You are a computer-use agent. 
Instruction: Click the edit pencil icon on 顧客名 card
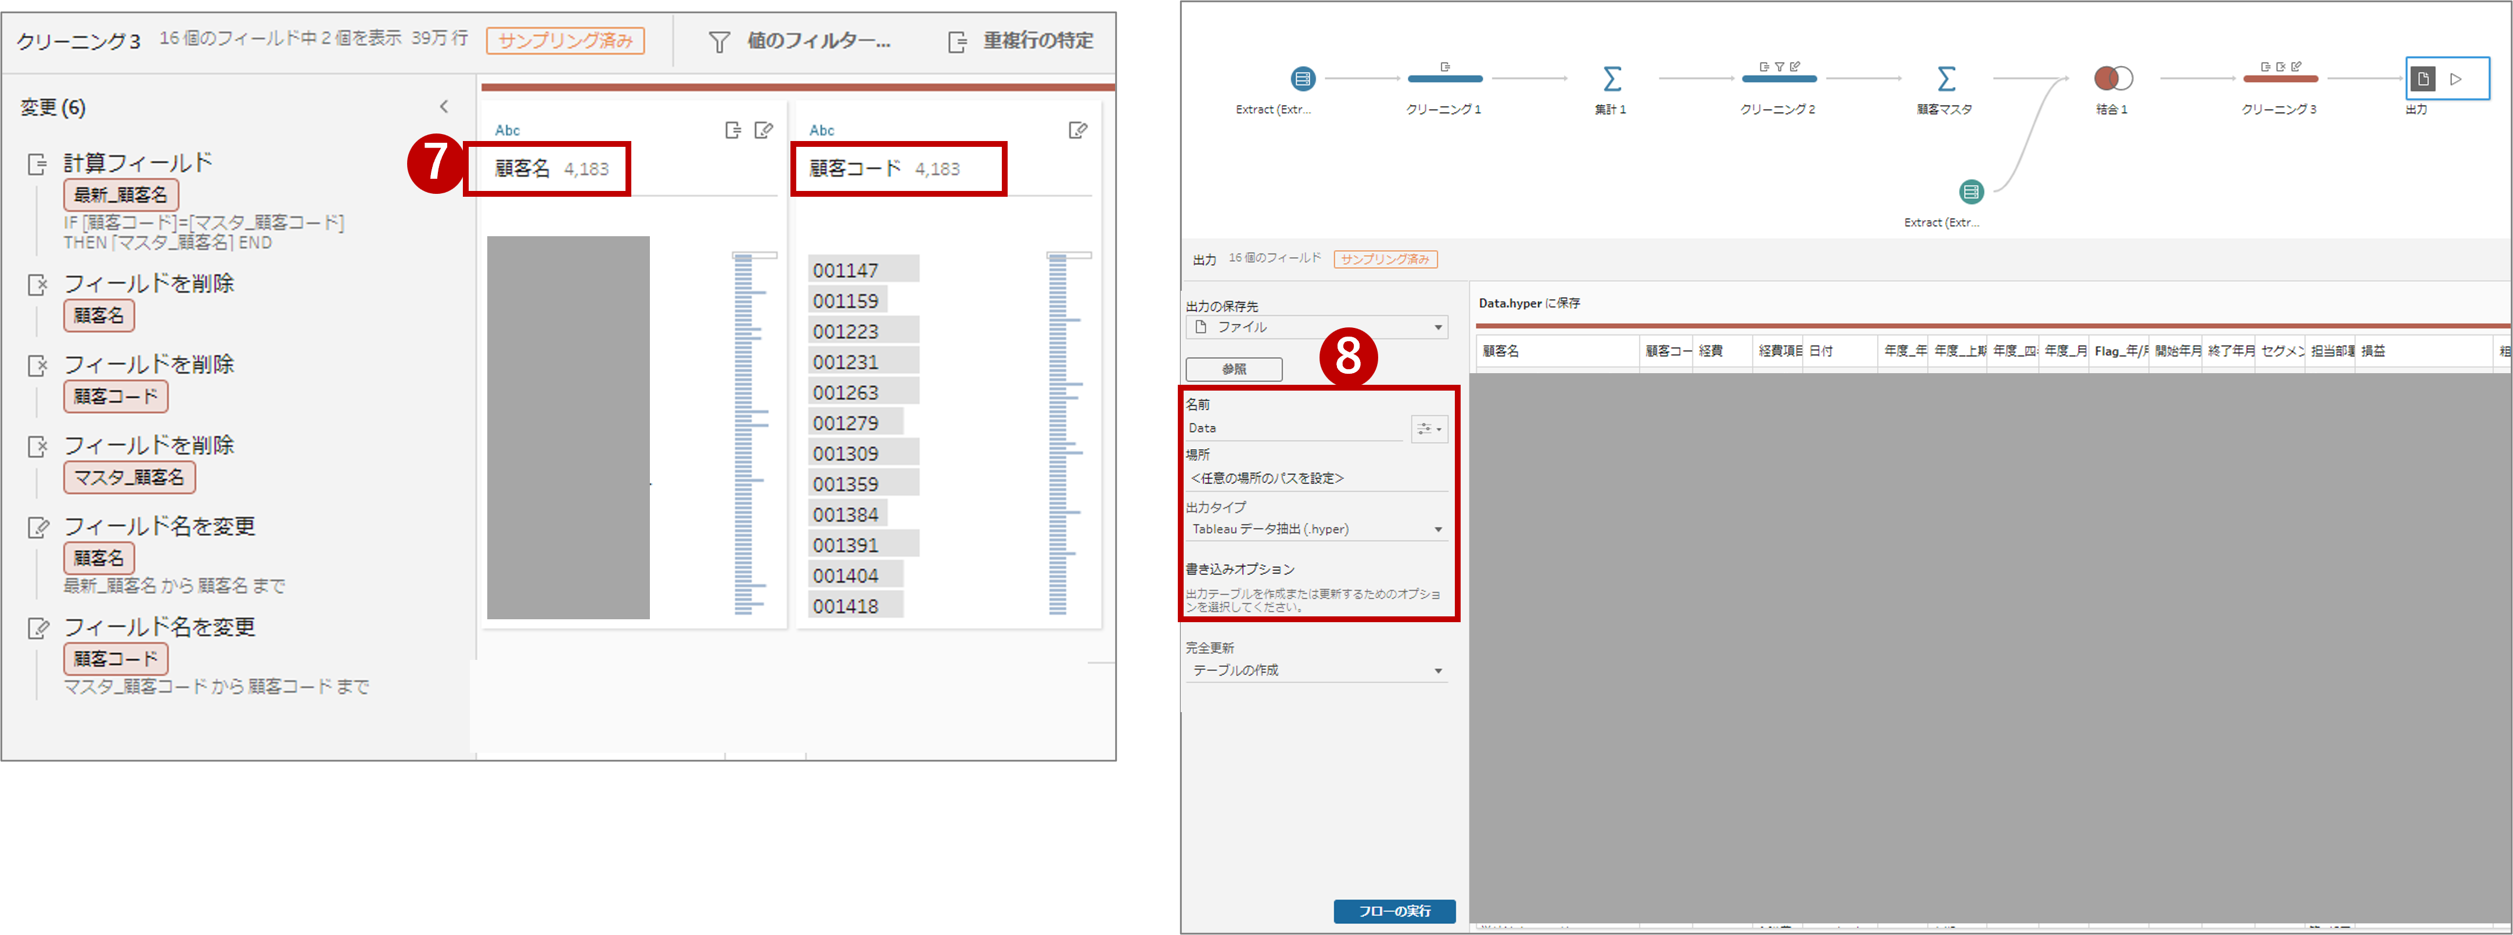[764, 129]
